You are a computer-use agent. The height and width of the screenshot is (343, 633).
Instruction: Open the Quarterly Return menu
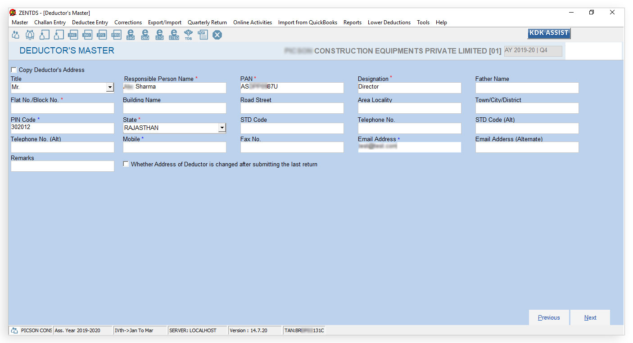207,22
